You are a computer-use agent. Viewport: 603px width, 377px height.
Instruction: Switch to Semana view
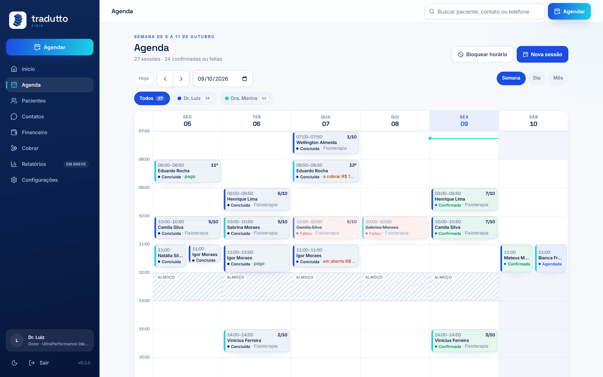point(511,78)
